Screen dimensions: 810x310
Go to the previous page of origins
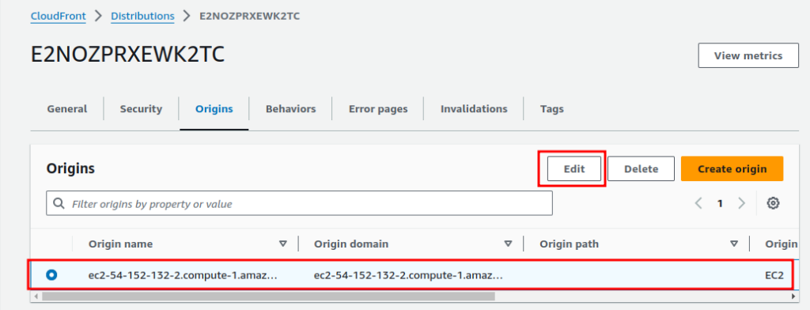point(699,203)
